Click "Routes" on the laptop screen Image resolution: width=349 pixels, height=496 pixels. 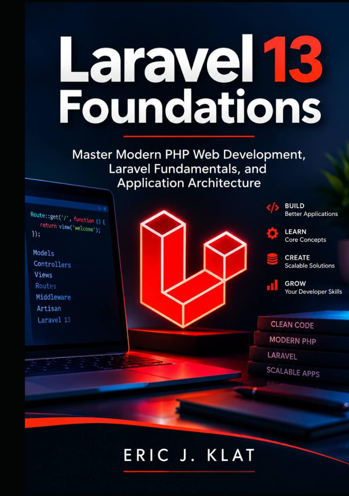point(46,286)
